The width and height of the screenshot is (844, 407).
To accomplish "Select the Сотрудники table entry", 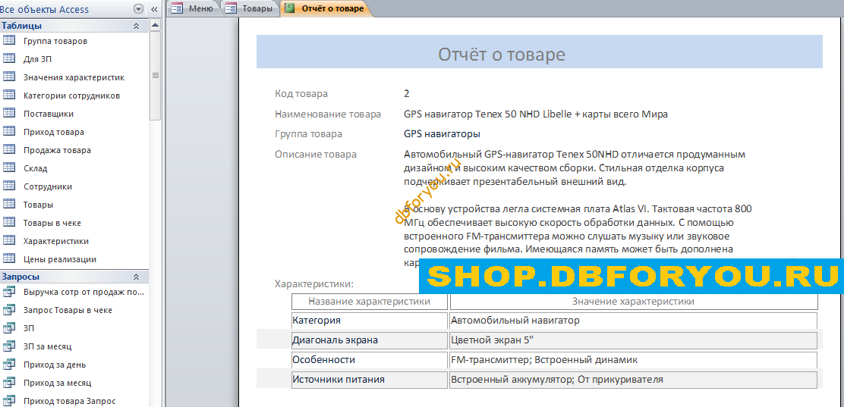I will point(48,186).
